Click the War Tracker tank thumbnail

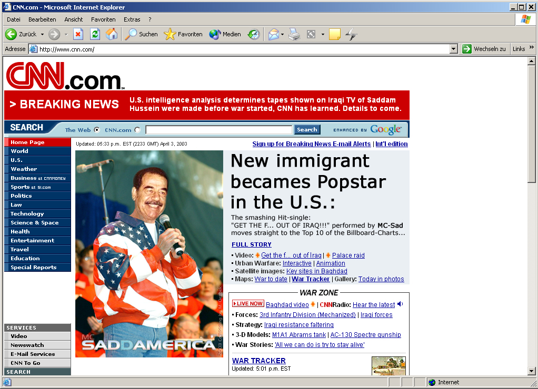388,366
